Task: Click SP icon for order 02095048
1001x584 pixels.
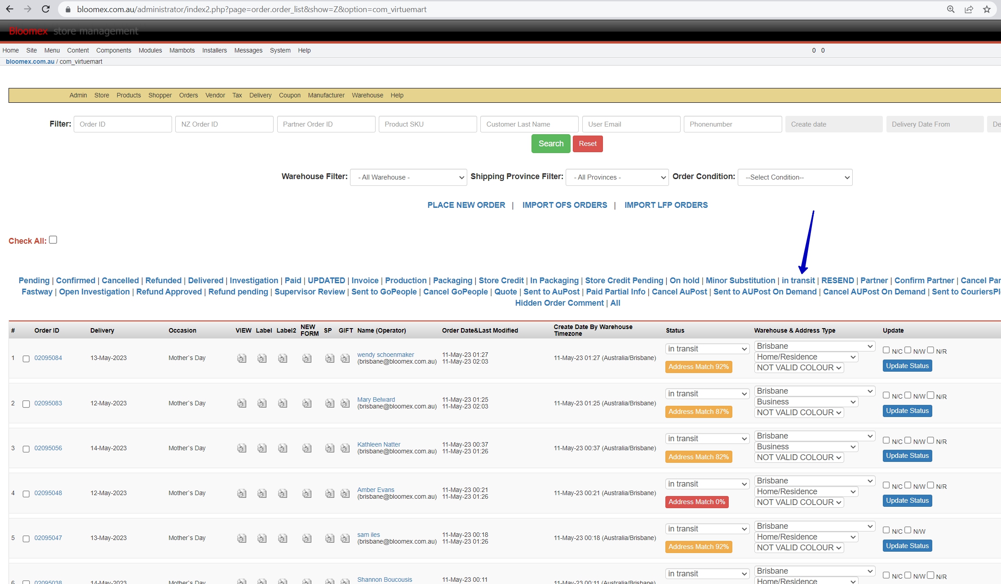Action: tap(330, 493)
